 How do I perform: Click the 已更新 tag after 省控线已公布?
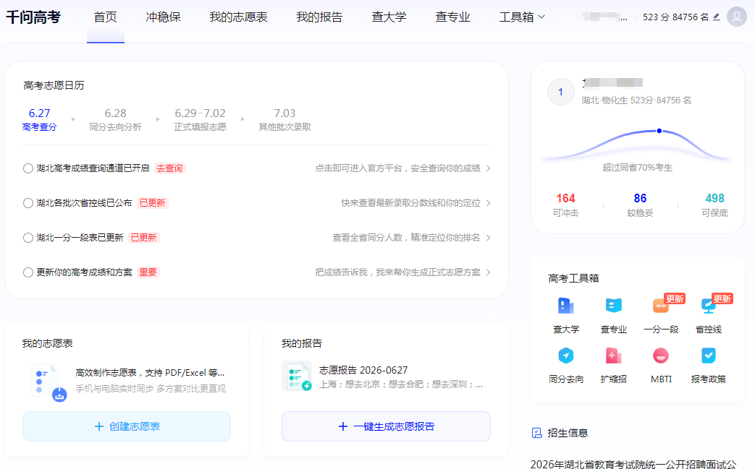[x=152, y=203]
